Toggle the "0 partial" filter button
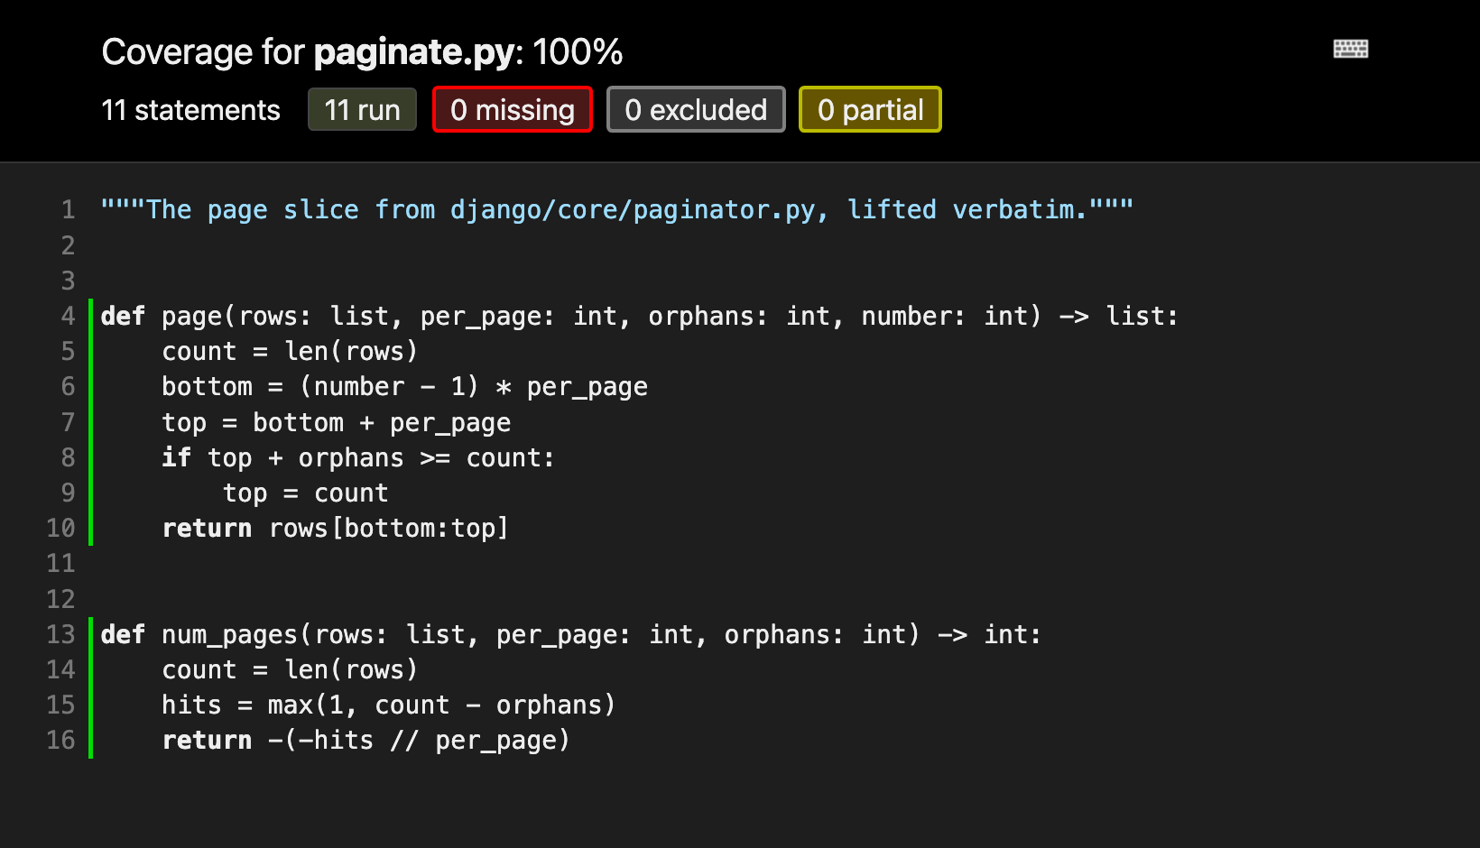Viewport: 1480px width, 848px height. tap(870, 110)
